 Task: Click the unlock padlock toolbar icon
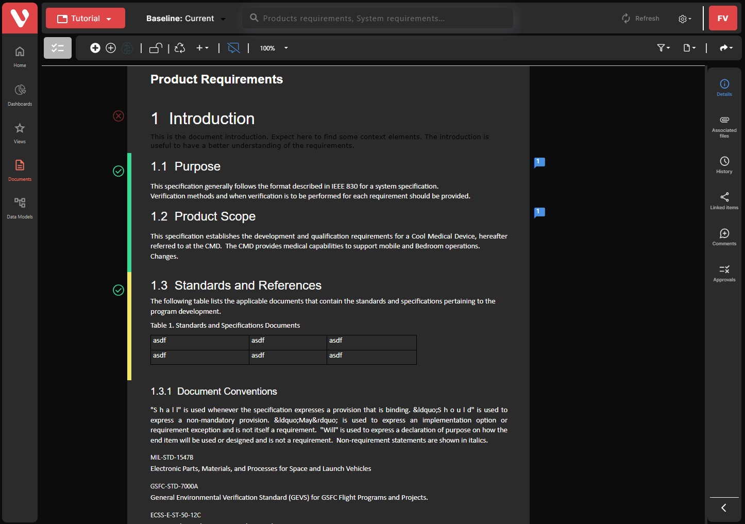click(x=156, y=48)
